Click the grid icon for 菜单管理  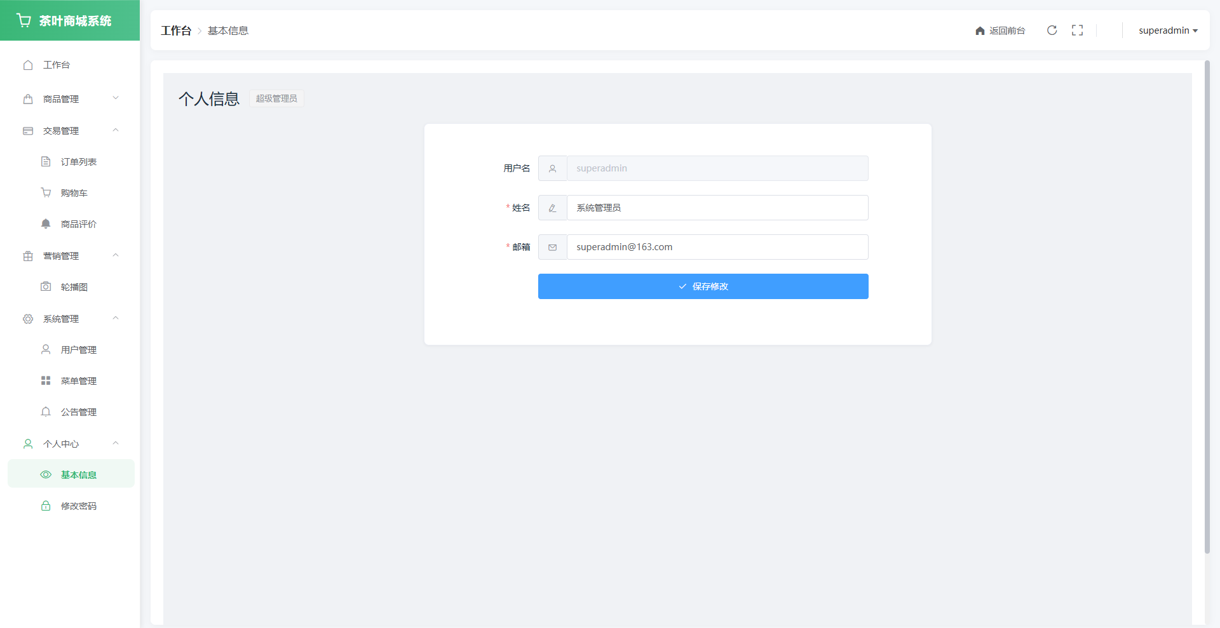pyautogui.click(x=46, y=381)
